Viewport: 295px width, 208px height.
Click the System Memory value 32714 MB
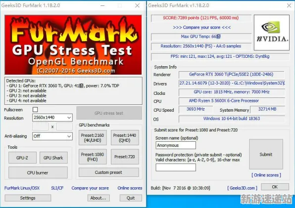click(267, 109)
